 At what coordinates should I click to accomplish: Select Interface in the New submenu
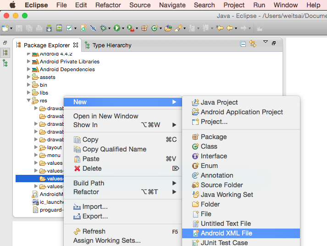(241, 156)
